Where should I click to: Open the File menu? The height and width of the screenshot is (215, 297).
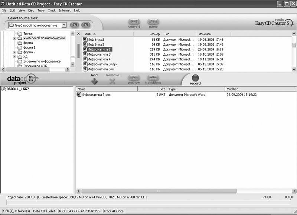(4, 10)
